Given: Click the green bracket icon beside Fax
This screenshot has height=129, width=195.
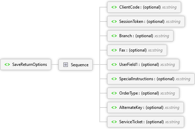Looking at the screenshot, I should point(114,50).
